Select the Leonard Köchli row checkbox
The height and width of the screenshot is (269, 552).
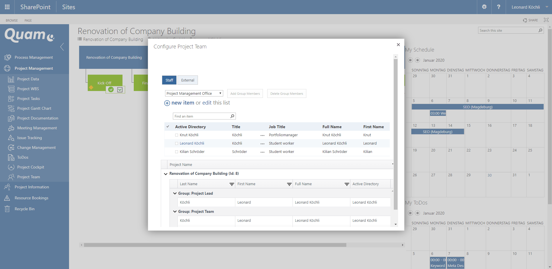coord(177,143)
